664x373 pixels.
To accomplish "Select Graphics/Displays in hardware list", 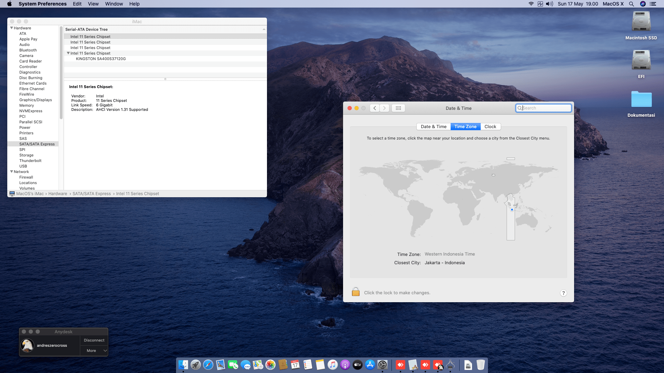I will [x=35, y=100].
